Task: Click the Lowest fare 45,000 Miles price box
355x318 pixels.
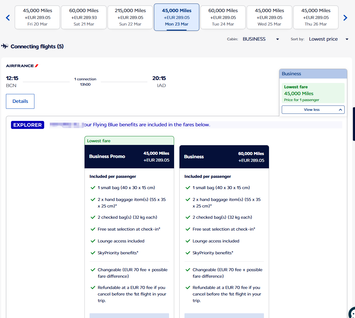Action: point(313,93)
